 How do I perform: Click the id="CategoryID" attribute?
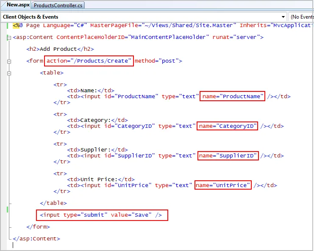129,126
